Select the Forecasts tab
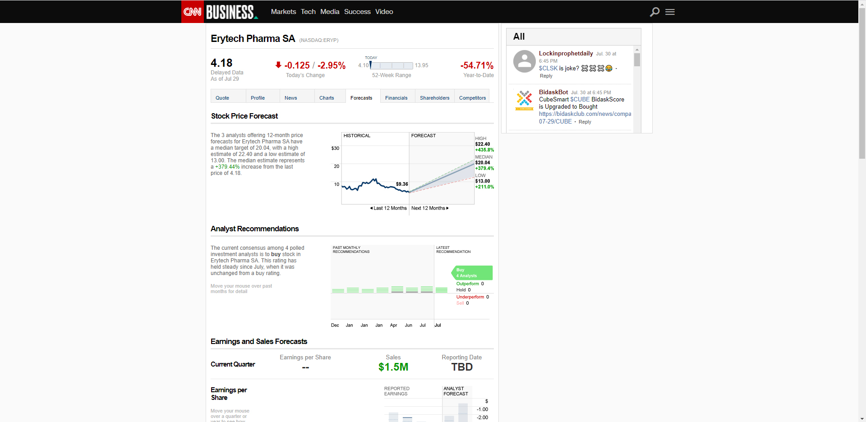Image resolution: width=866 pixels, height=422 pixels. pos(363,96)
